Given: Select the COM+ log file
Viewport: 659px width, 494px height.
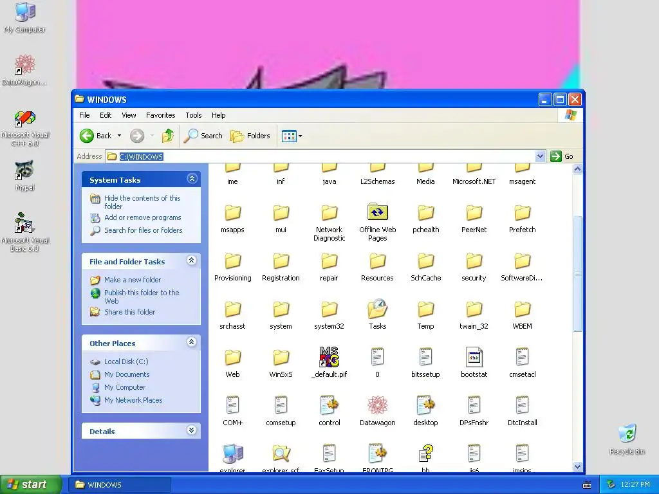Looking at the screenshot, I should pos(232,412).
